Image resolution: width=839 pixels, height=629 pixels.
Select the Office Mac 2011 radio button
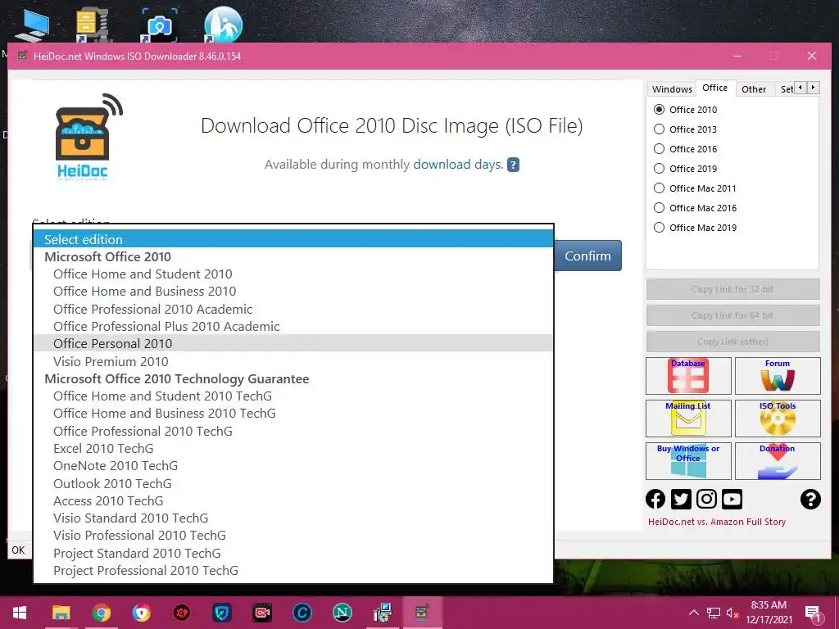click(660, 188)
